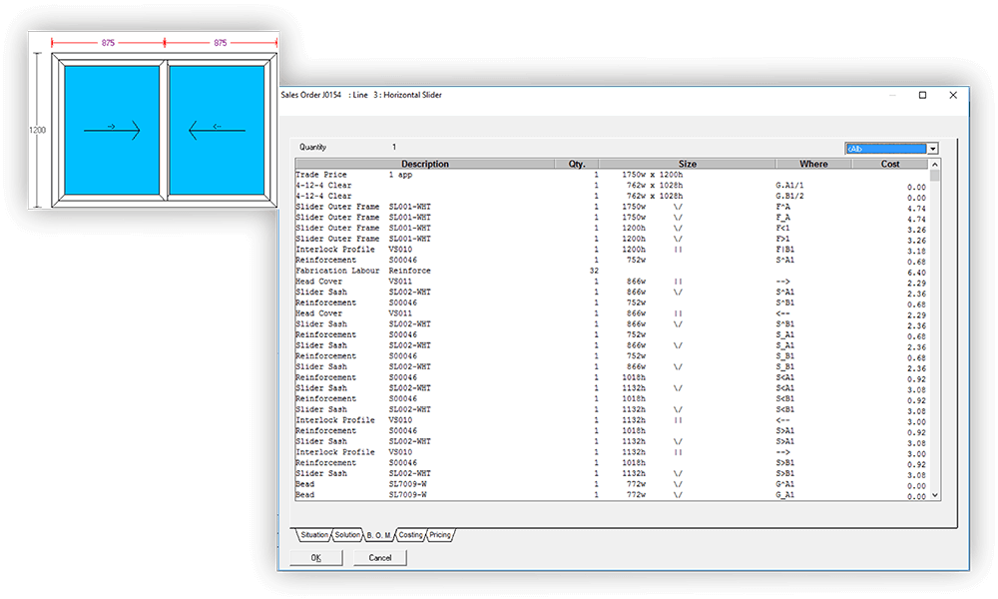Viewport: 998px width, 599px height.
Task: Select the Trade Price row
Action: coord(399,174)
